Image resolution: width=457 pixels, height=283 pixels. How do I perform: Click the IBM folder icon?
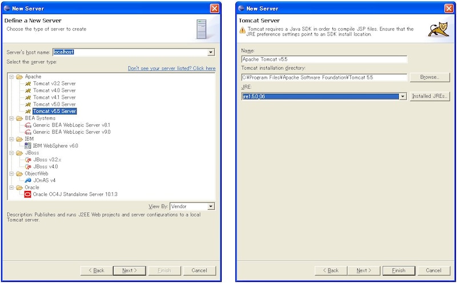coord(19,139)
